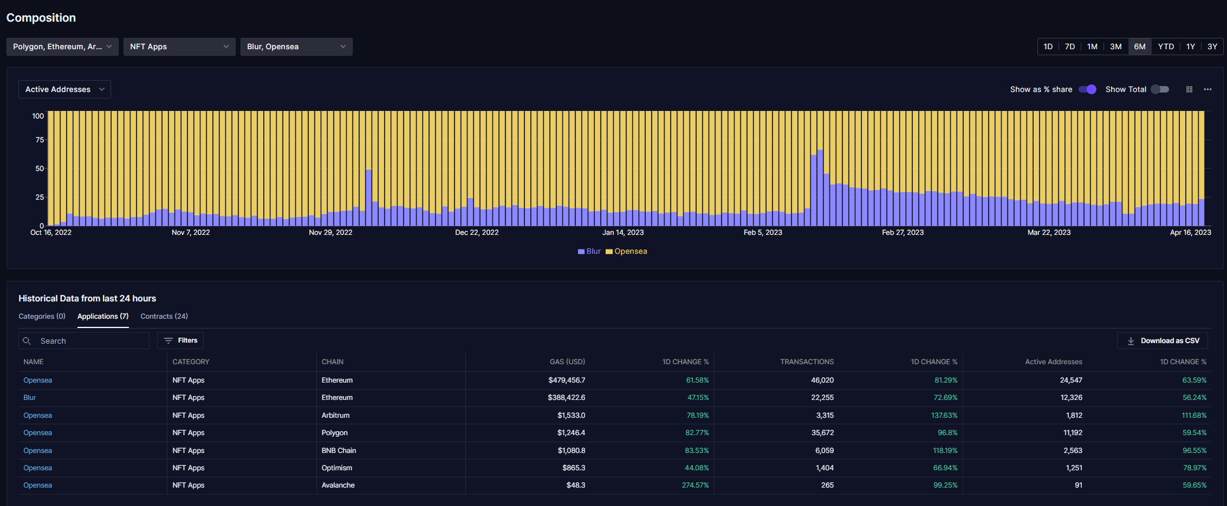Click the download arrow icon beside CSV
Image resolution: width=1227 pixels, height=506 pixels.
[1131, 341]
